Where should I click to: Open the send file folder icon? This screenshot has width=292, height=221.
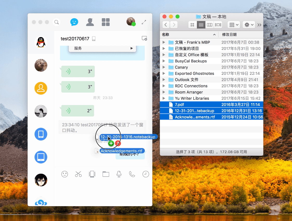click(x=106, y=174)
